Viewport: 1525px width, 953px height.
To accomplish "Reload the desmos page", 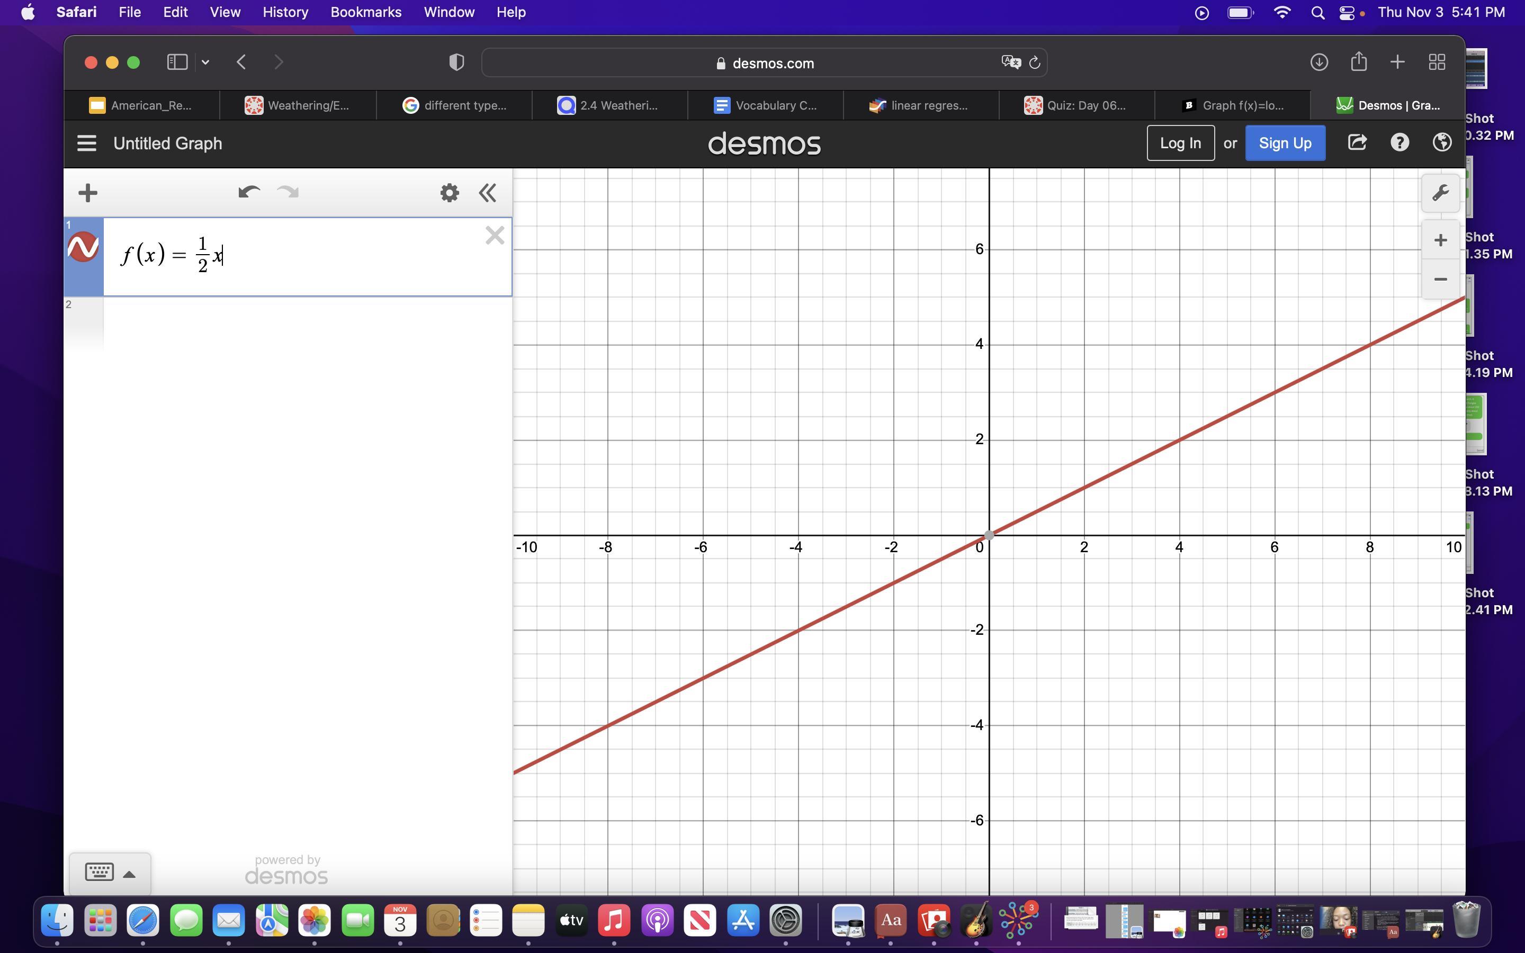I will (x=1034, y=62).
